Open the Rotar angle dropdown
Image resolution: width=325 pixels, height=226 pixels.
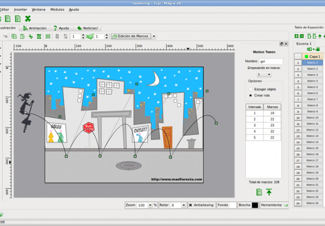[184, 205]
